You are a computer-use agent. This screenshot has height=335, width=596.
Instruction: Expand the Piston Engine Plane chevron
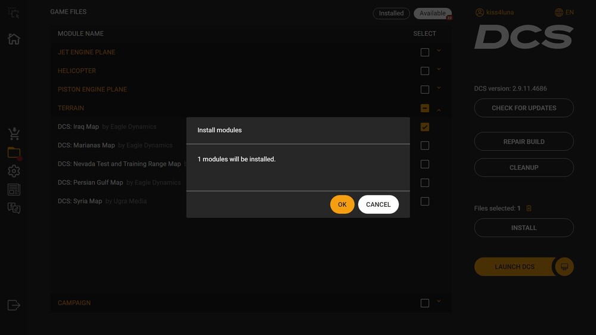(439, 88)
